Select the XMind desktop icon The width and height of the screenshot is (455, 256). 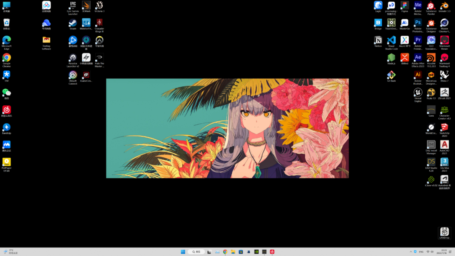pos(404,59)
